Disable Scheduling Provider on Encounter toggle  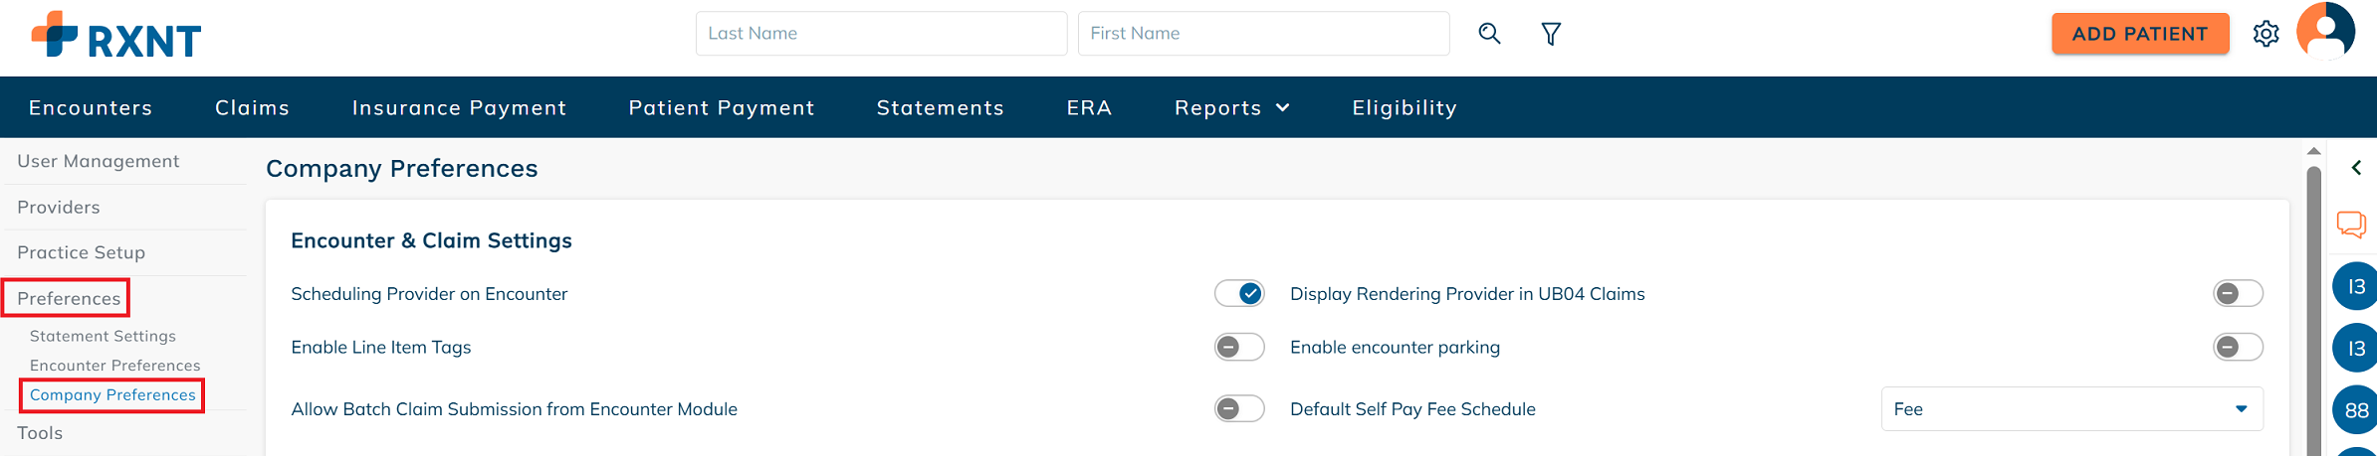click(x=1239, y=294)
